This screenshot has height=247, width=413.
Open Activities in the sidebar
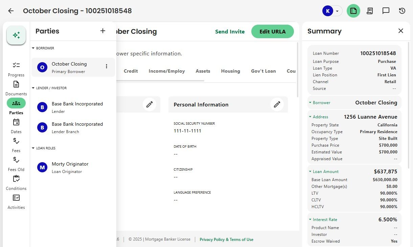pos(16,202)
